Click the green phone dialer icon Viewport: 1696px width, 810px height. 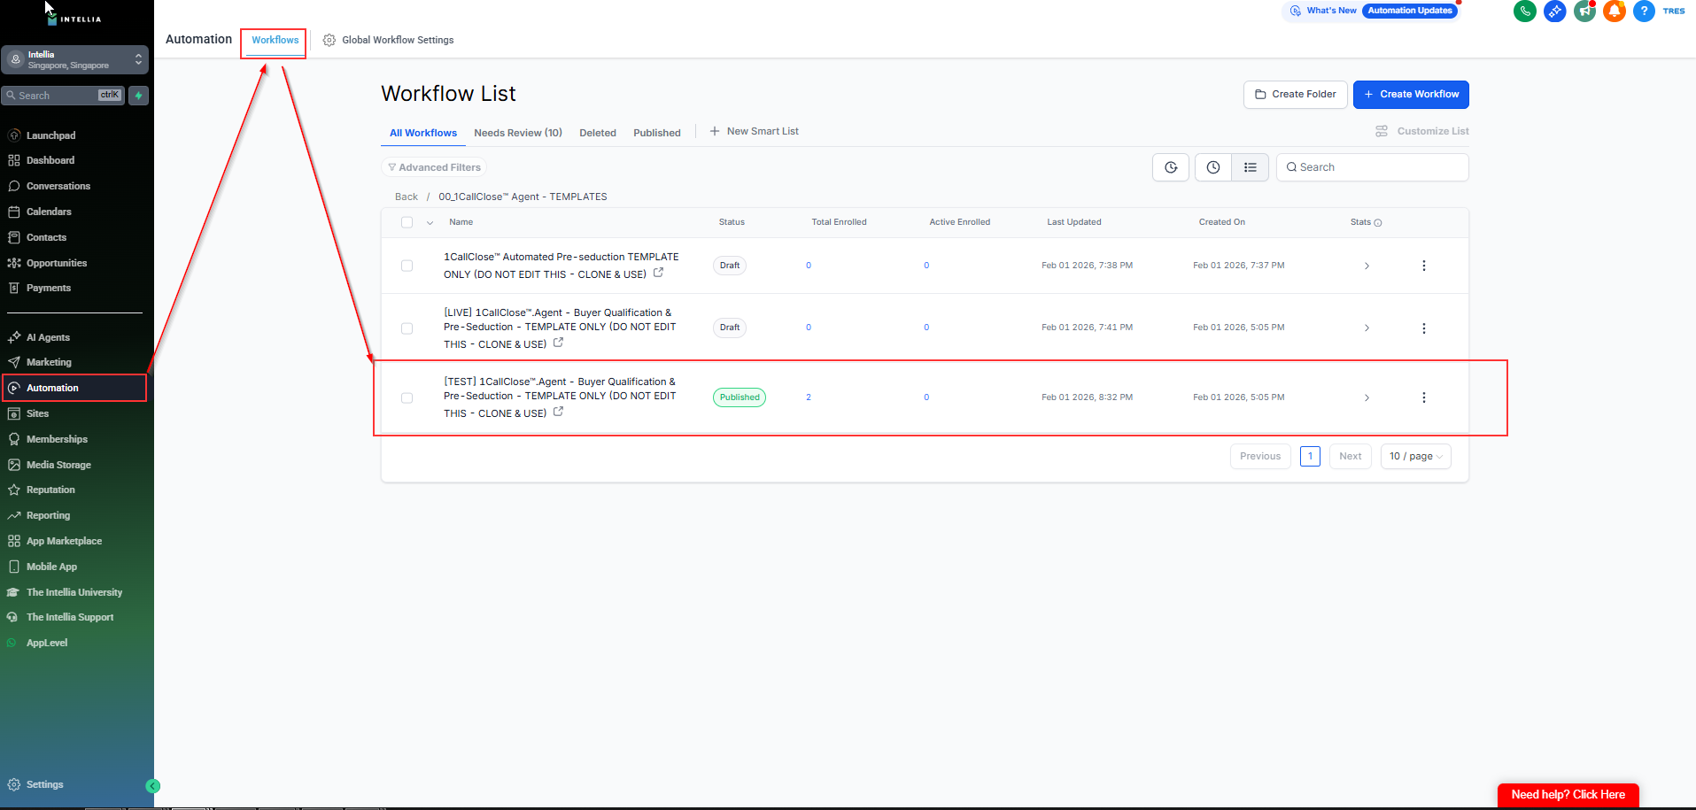(x=1524, y=12)
